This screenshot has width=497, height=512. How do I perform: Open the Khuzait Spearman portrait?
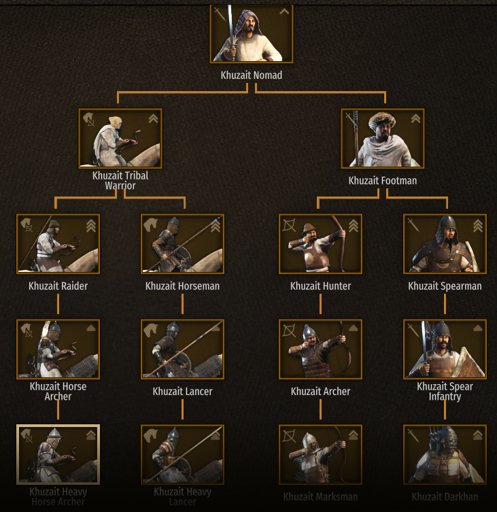click(445, 244)
